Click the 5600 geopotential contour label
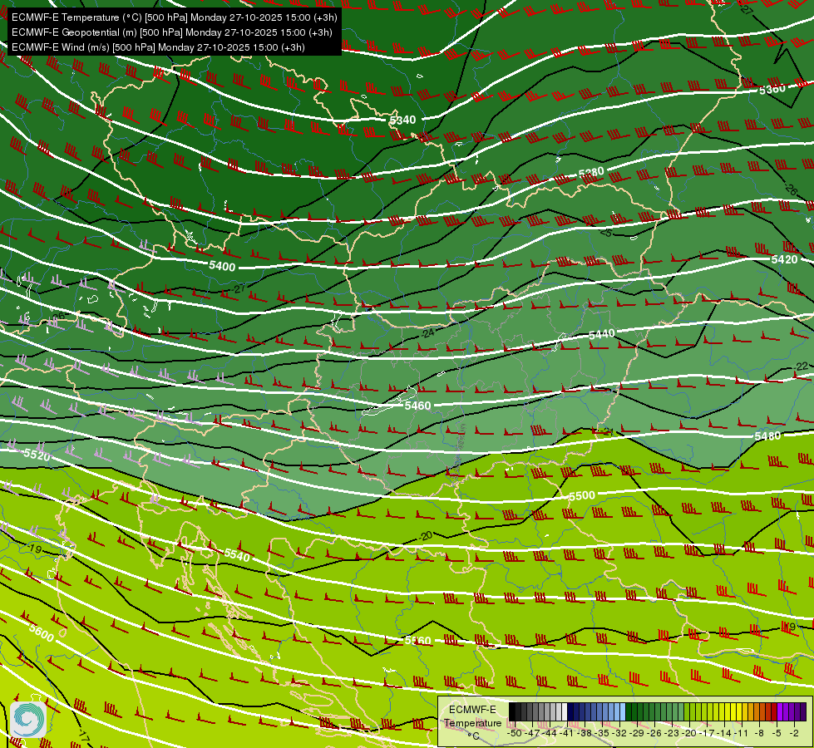 [42, 632]
